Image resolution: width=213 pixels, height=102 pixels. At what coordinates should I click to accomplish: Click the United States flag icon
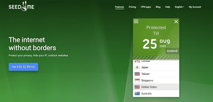(x=137, y=87)
